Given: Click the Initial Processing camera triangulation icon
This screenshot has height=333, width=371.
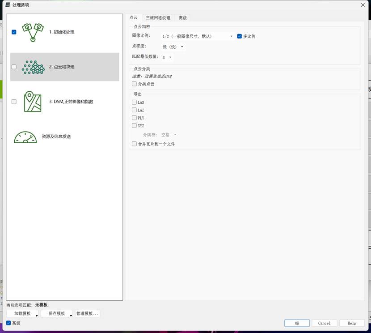Looking at the screenshot, I should click(x=33, y=32).
